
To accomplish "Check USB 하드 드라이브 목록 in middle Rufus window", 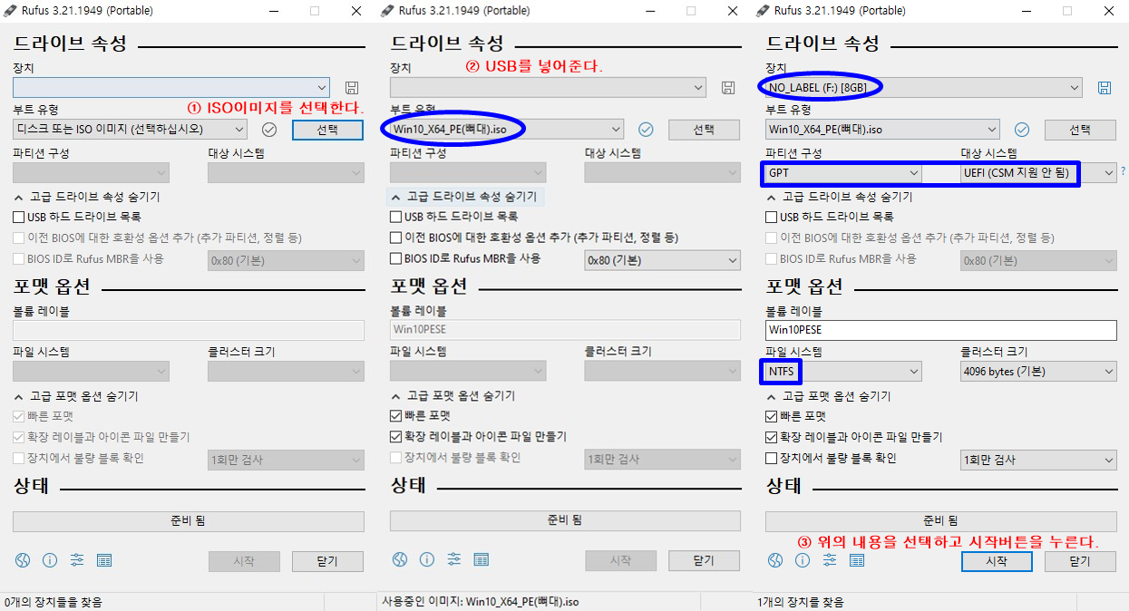I will [x=395, y=218].
